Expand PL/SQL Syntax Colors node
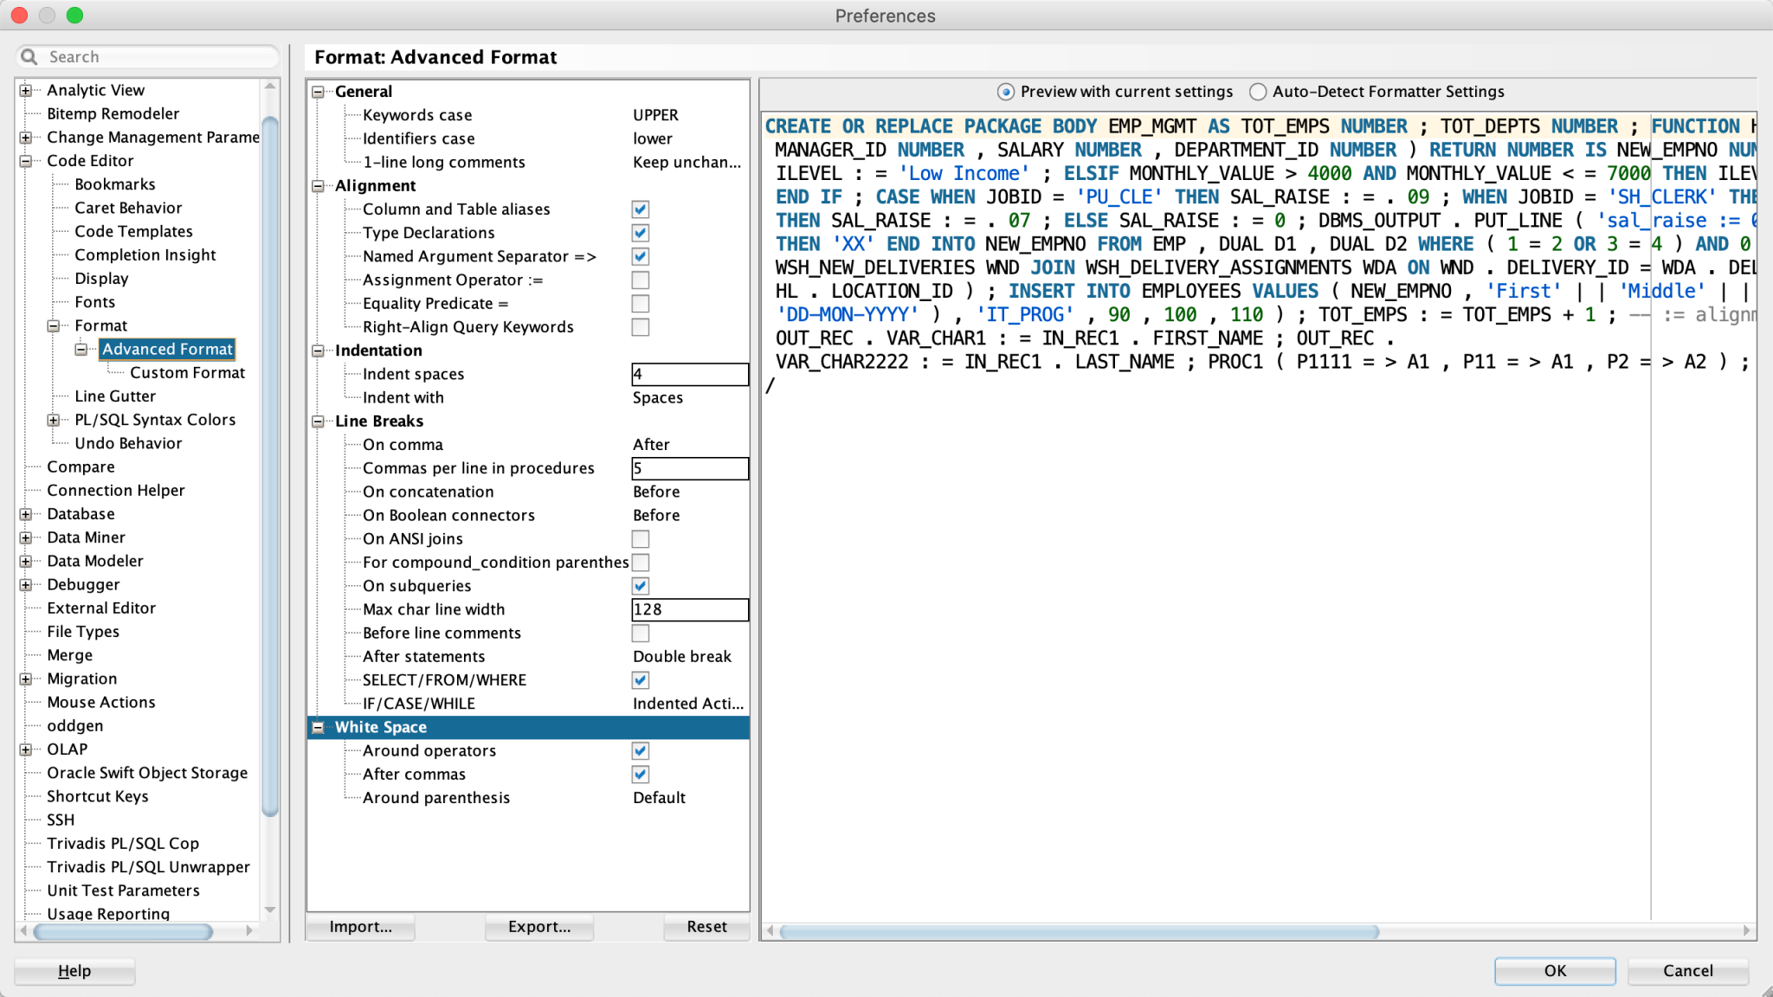 pos(55,419)
